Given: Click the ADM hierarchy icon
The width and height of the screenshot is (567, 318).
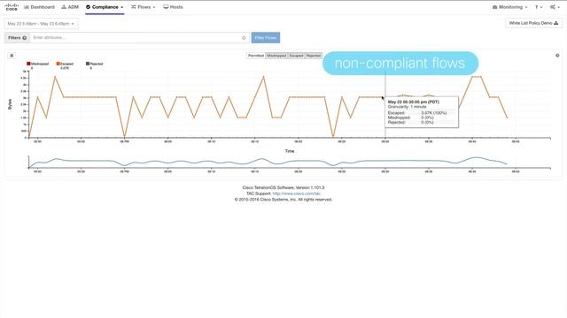Looking at the screenshot, I should [x=64, y=7].
